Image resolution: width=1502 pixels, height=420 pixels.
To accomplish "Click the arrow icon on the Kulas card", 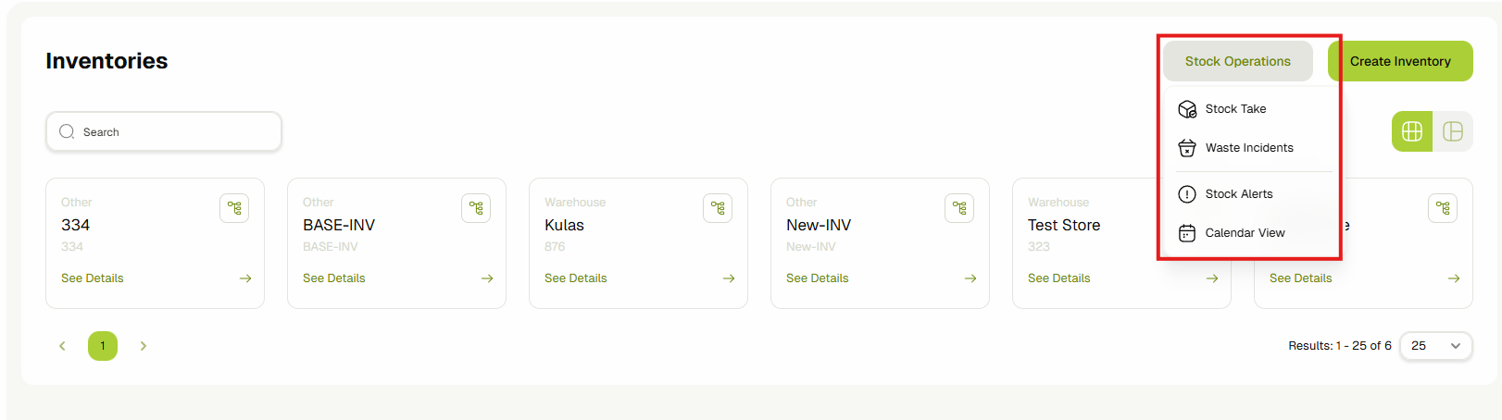I will click(729, 278).
